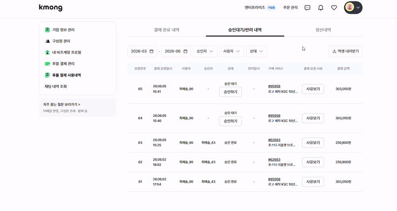This screenshot has width=397, height=211.
Task: Open the 상태 filter dropdown
Action: click(257, 51)
